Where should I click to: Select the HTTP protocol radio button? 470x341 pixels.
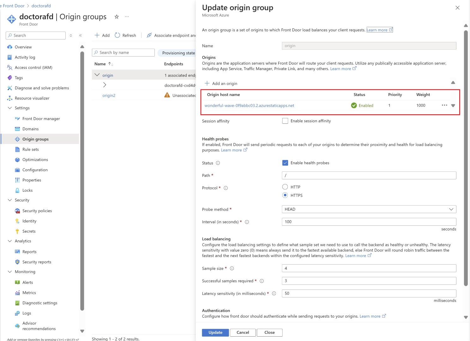(x=285, y=187)
